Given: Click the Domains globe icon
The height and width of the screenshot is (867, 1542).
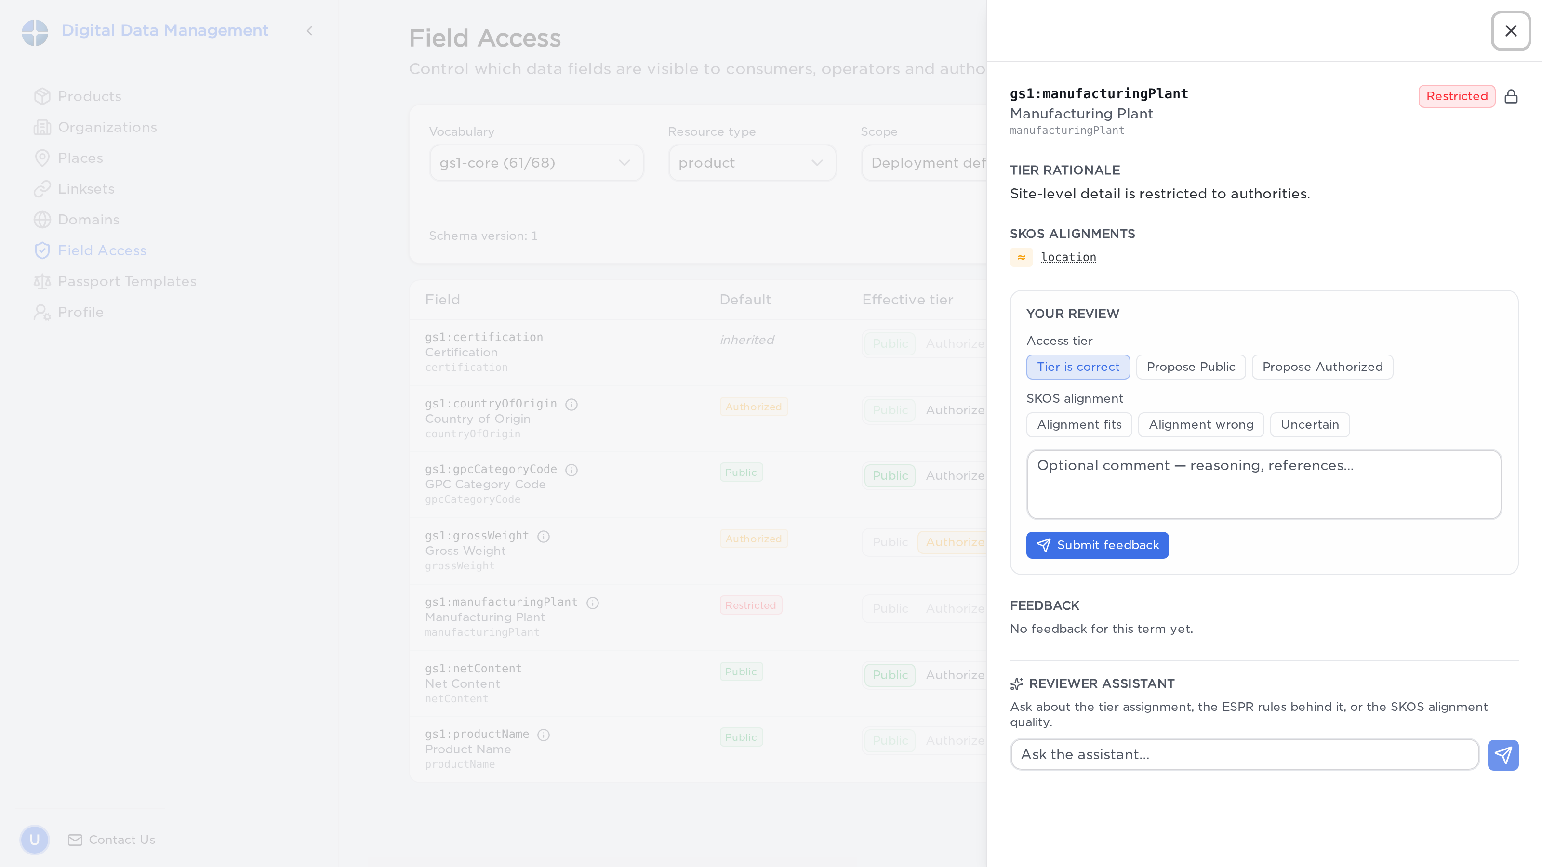Looking at the screenshot, I should [x=42, y=220].
